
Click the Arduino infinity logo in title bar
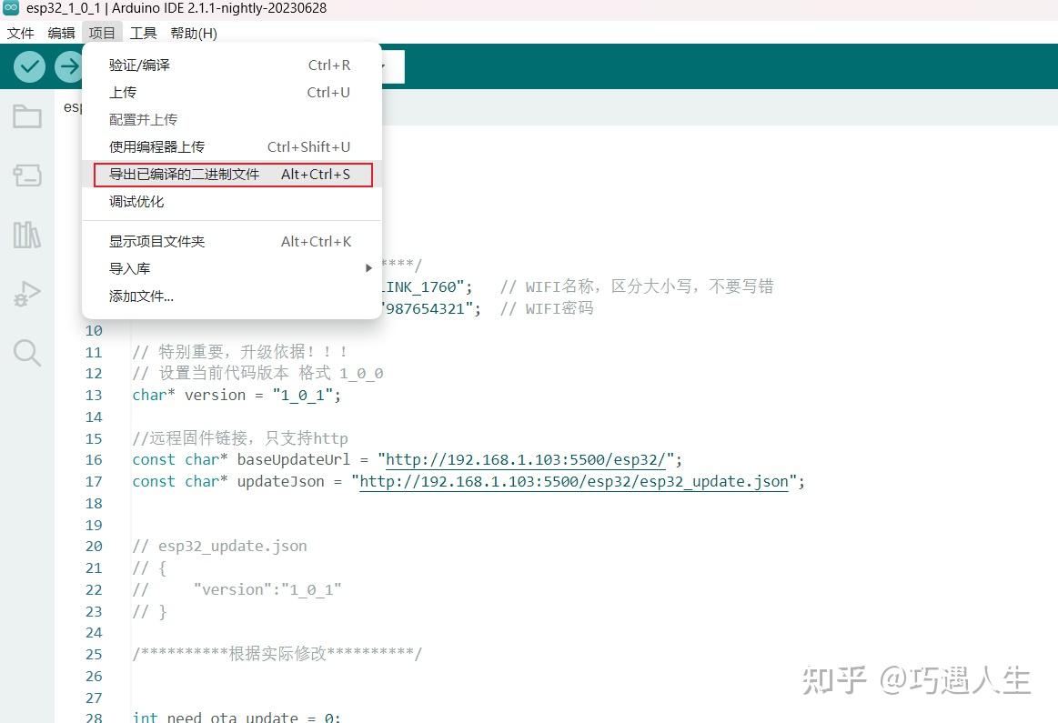10,8
